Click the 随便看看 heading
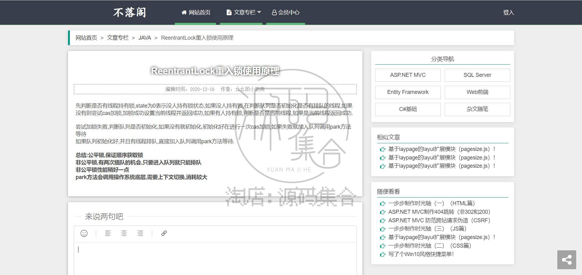The height and width of the screenshot is (275, 582). point(388,191)
